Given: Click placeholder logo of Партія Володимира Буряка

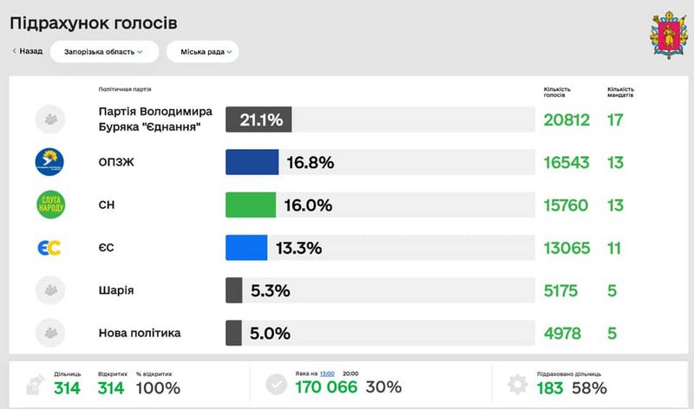Looking at the screenshot, I should tap(49, 120).
